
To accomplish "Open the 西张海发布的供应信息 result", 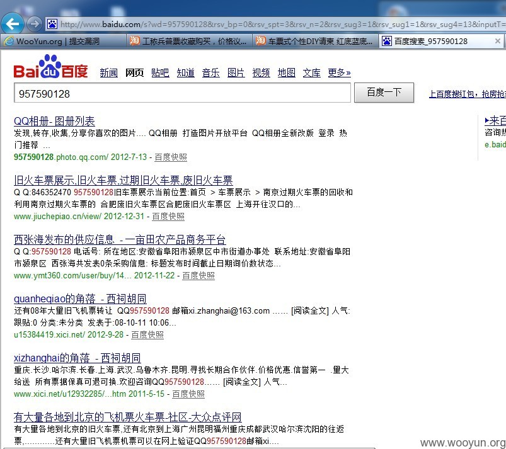I will coord(119,240).
